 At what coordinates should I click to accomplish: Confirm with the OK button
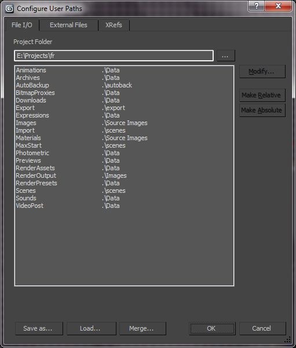(x=212, y=328)
